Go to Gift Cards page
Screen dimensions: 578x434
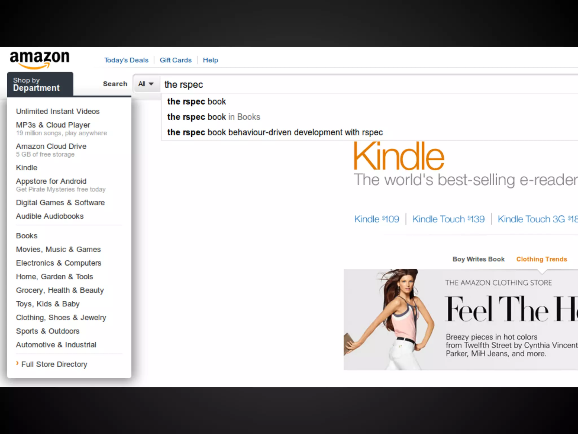176,60
